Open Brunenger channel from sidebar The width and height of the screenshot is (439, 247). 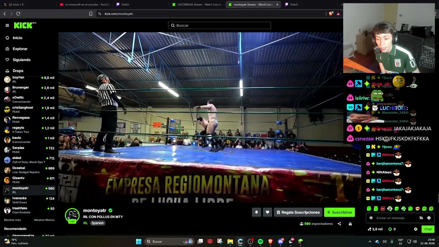pyautogui.click(x=29, y=90)
